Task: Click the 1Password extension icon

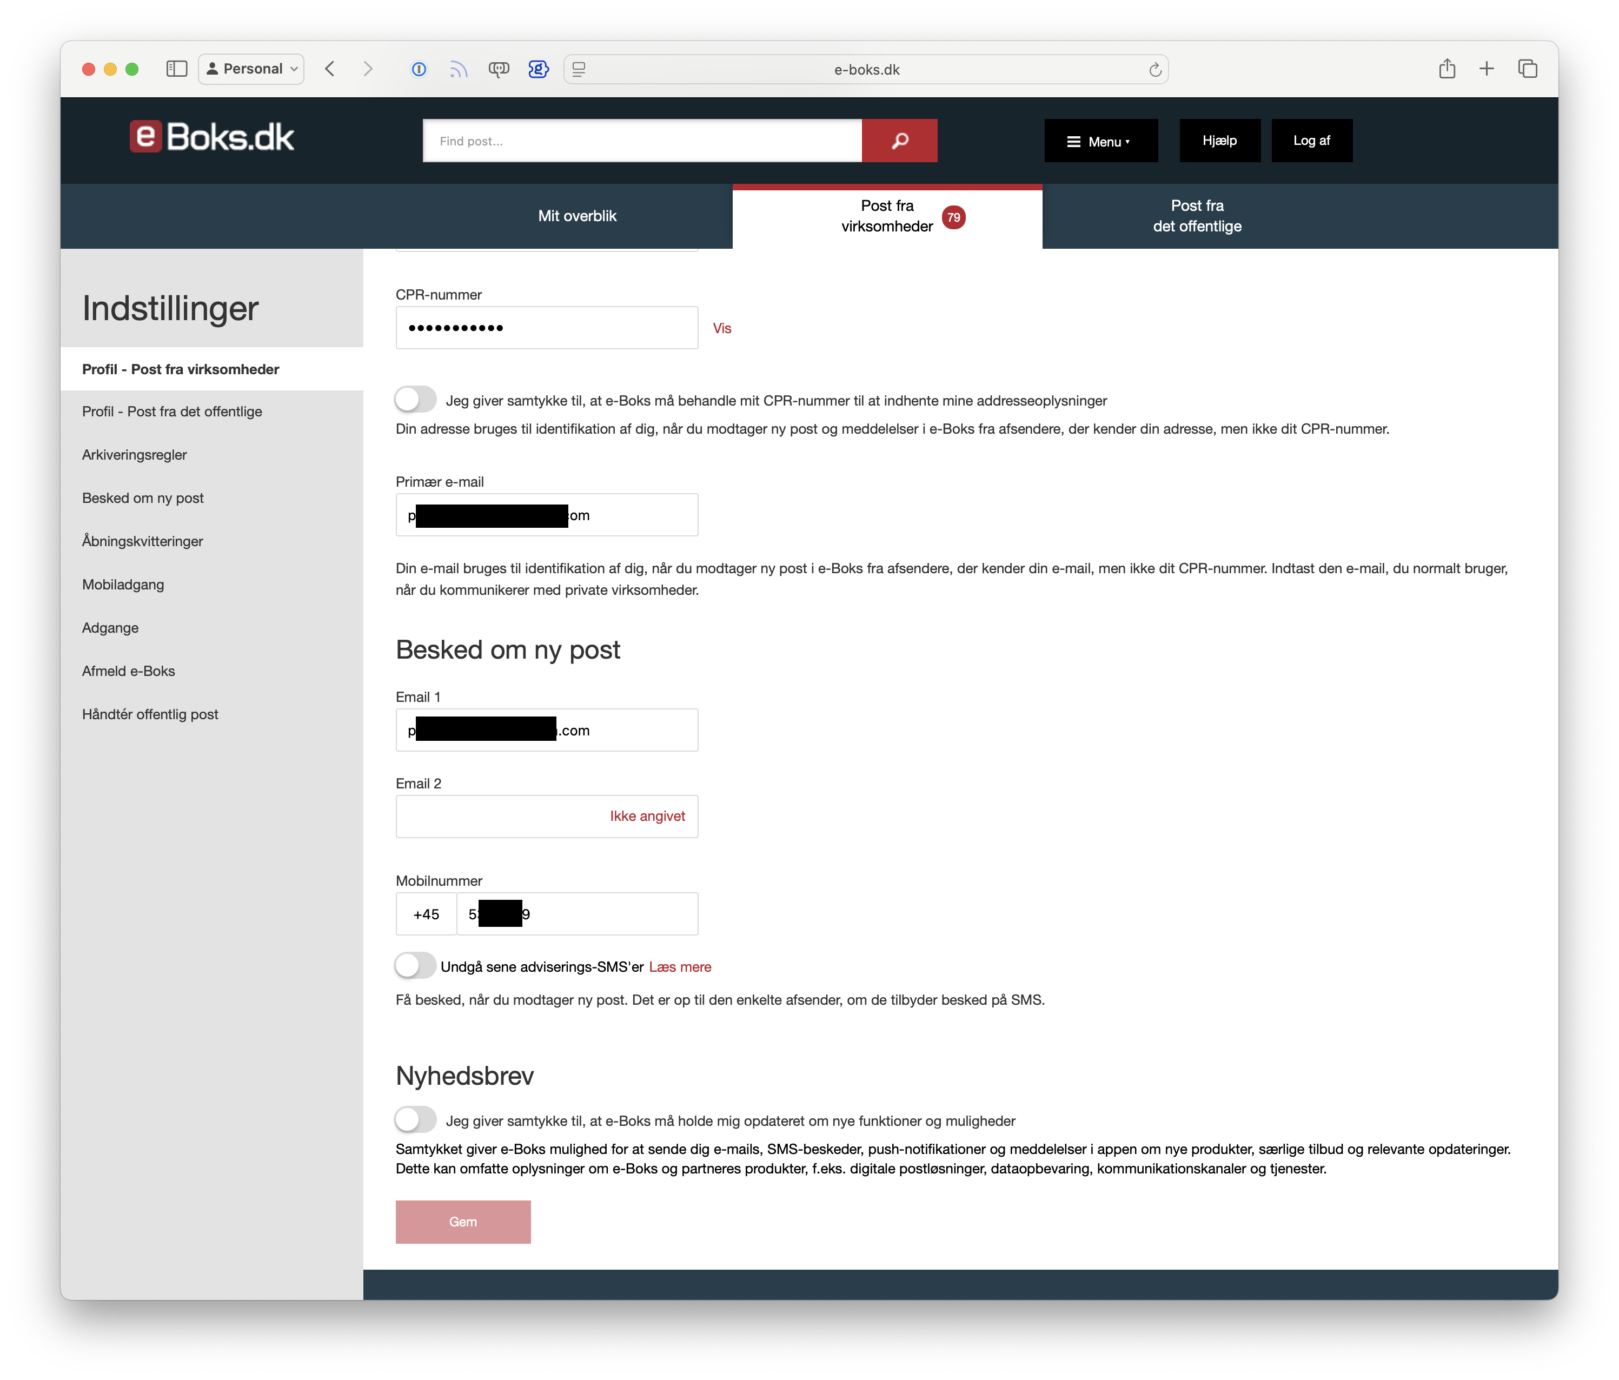Action: pyautogui.click(x=419, y=70)
